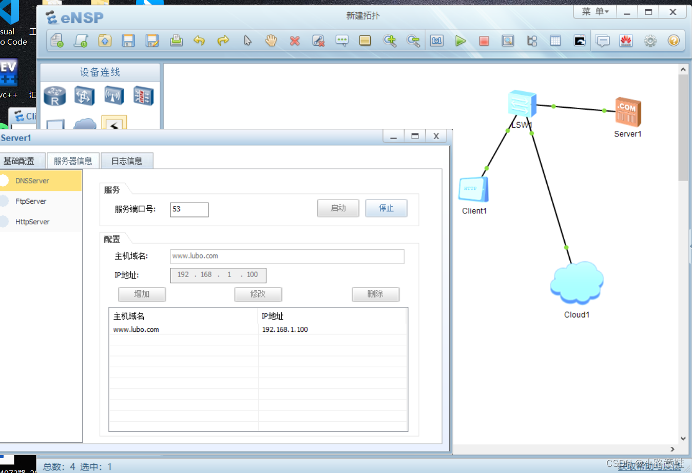Click the 删除 button

click(375, 294)
